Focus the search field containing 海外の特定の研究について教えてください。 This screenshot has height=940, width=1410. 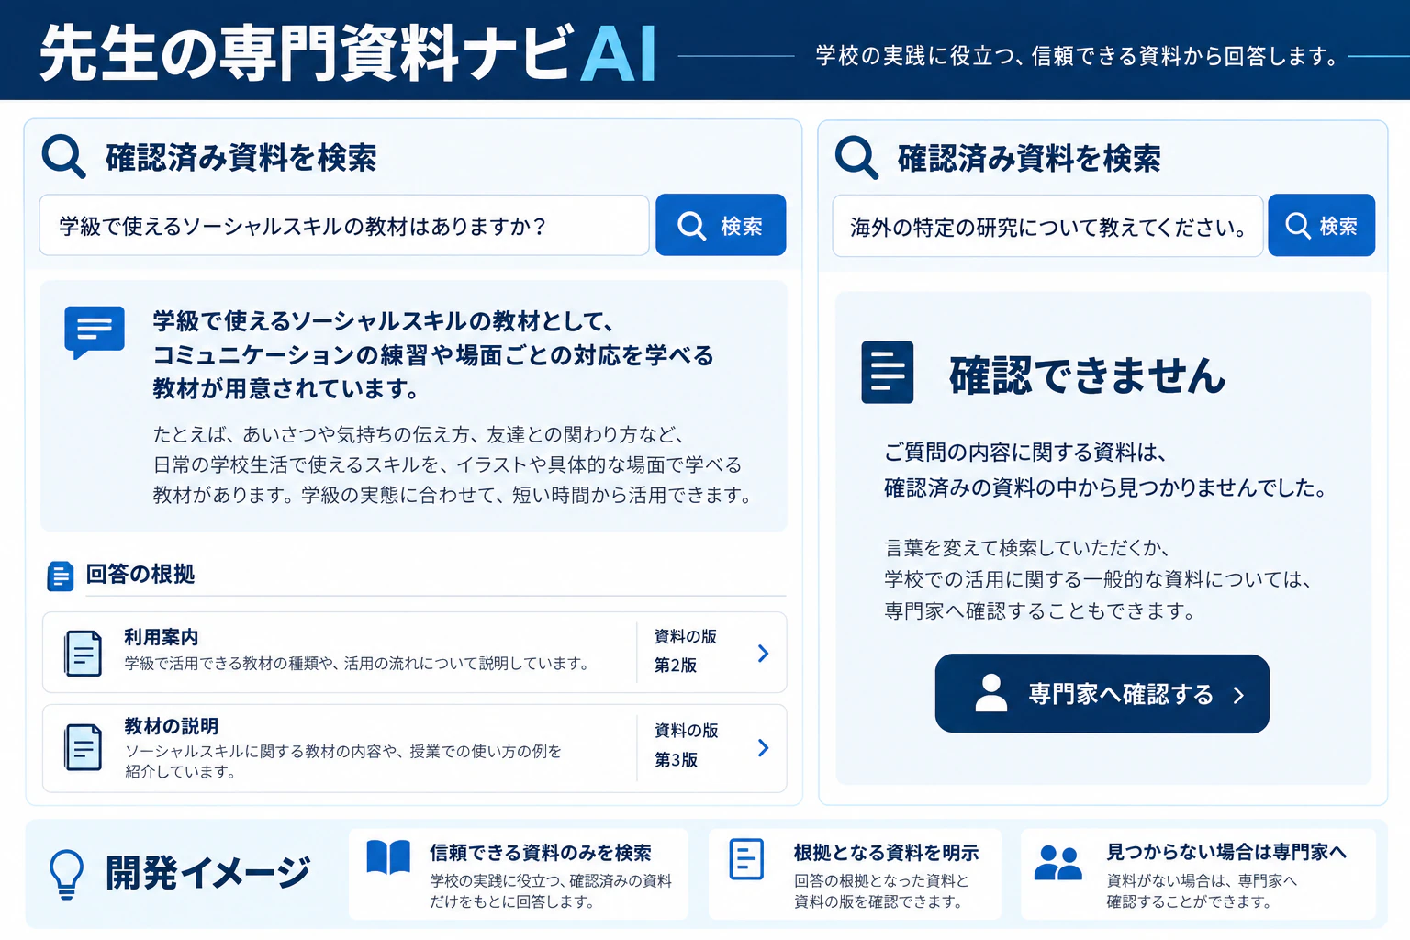(x=1047, y=226)
